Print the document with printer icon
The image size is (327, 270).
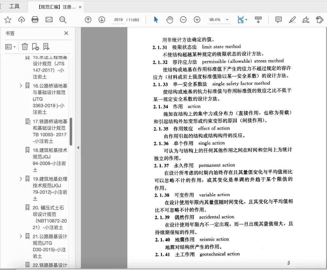[x=35, y=20]
